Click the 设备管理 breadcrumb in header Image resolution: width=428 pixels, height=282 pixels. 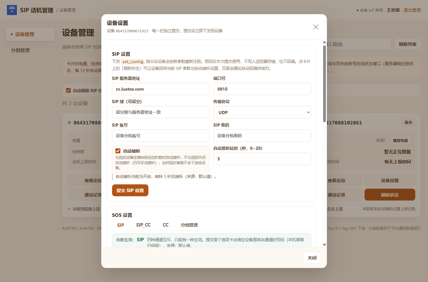tap(67, 10)
